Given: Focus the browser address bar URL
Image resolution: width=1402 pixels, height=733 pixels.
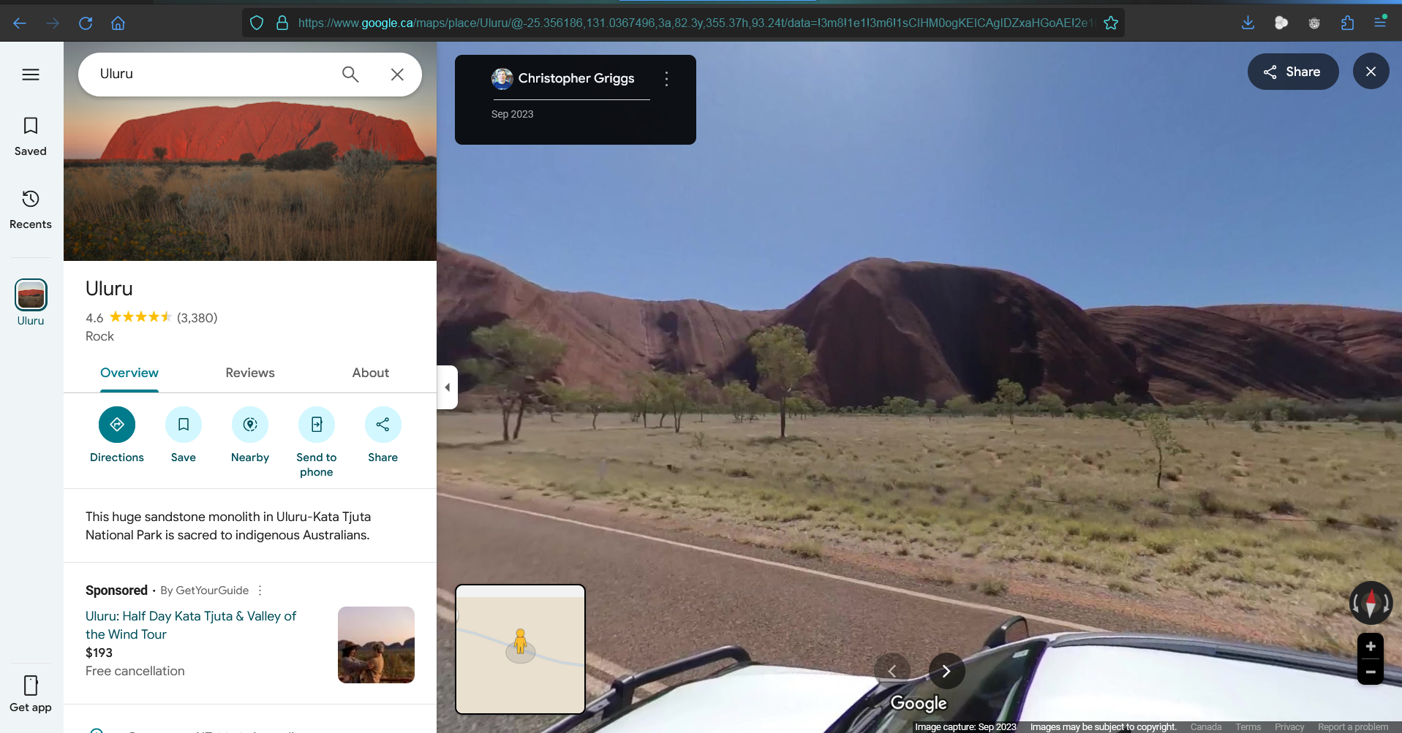Looking at the screenshot, I should [695, 23].
